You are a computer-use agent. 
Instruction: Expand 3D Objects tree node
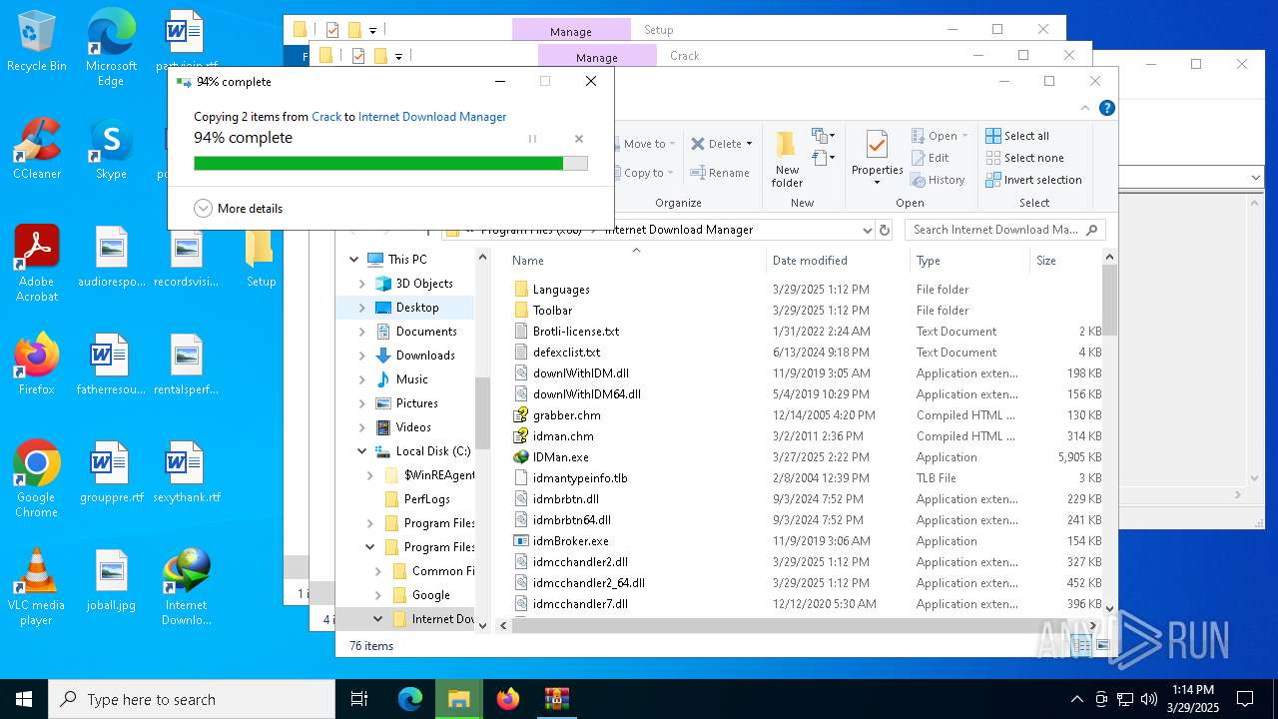pyautogui.click(x=362, y=284)
